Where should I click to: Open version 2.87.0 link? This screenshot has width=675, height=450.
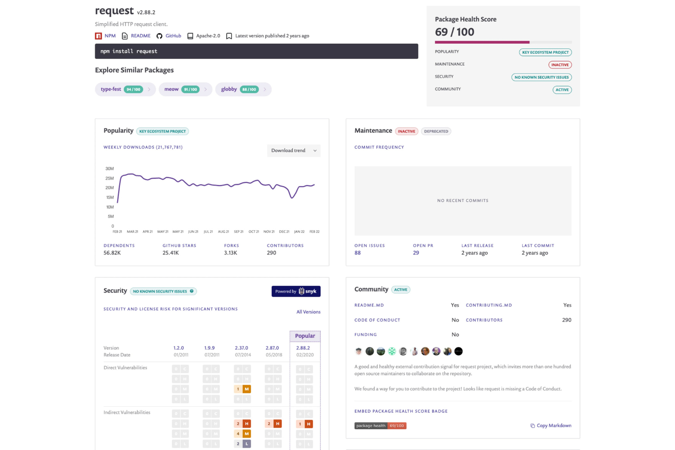[x=272, y=348]
